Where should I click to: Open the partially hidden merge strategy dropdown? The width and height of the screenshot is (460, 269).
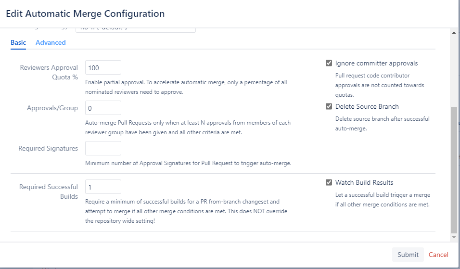click(x=136, y=30)
